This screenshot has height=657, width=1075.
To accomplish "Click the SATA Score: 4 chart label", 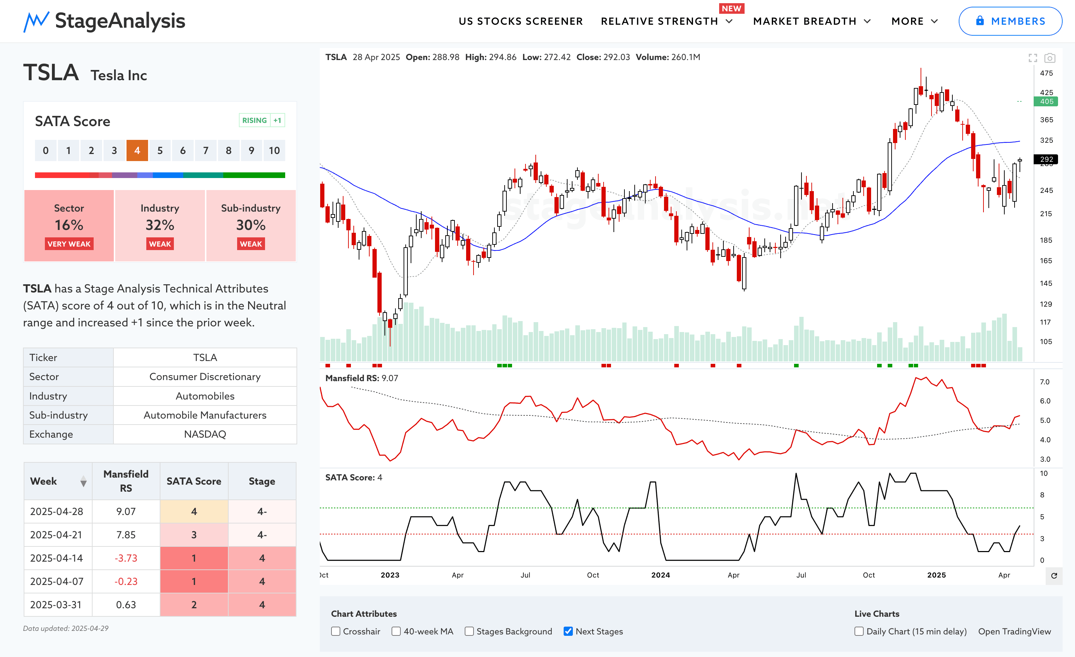I will pos(354,477).
